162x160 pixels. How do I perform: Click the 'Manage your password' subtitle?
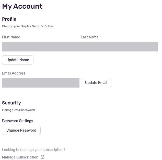point(18,110)
